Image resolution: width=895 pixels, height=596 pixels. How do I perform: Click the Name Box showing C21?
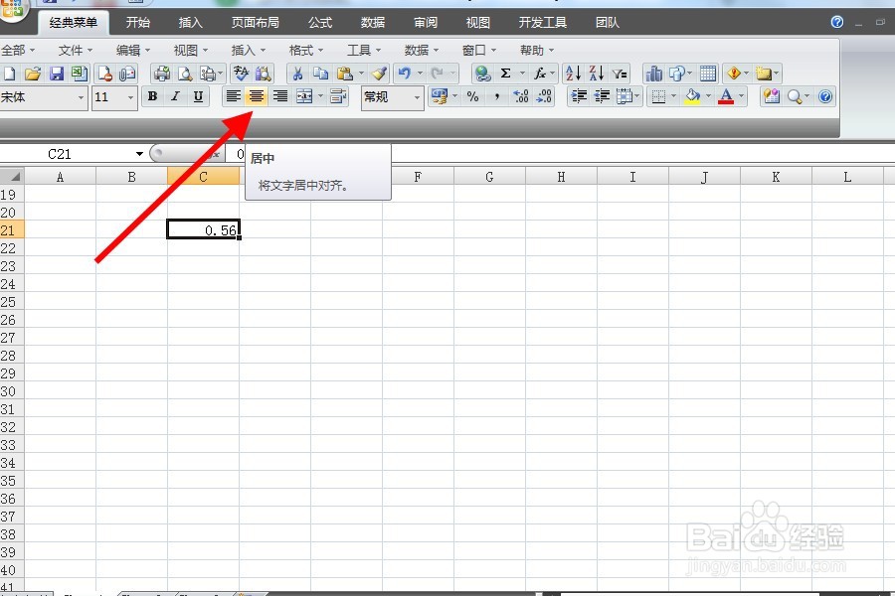click(x=66, y=154)
